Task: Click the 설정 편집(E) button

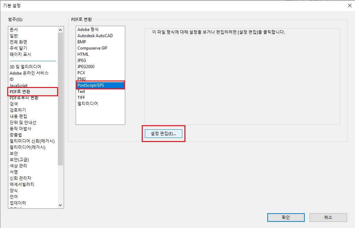Action: (x=163, y=133)
